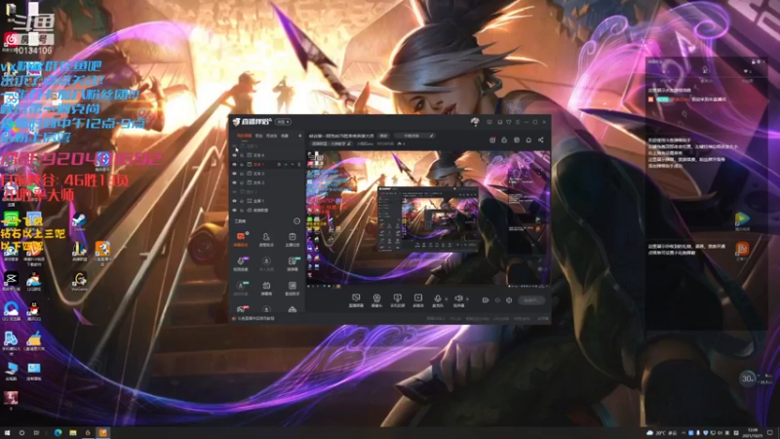Viewport: 780px width, 439px height.
Task: Open File Explorer in the taskbar
Action: pos(73,433)
